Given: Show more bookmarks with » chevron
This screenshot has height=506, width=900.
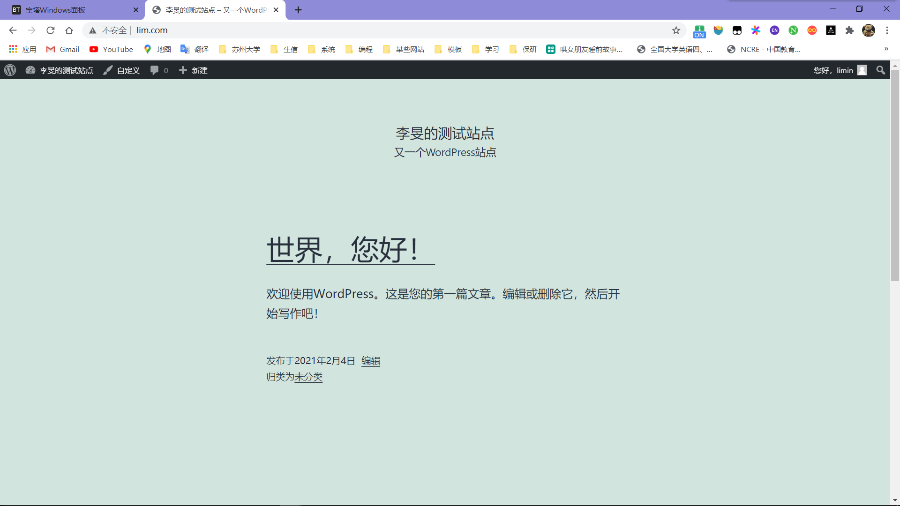Looking at the screenshot, I should pos(886,49).
